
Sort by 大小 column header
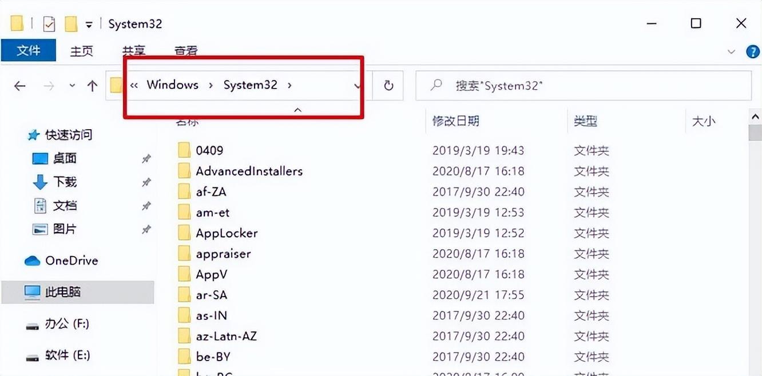tap(704, 121)
